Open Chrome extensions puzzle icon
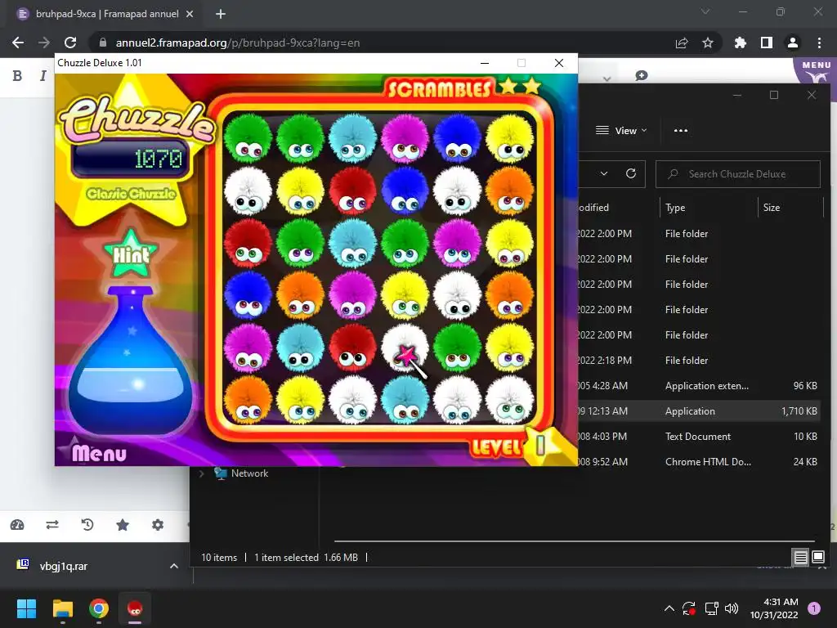The width and height of the screenshot is (837, 628). coord(740,43)
